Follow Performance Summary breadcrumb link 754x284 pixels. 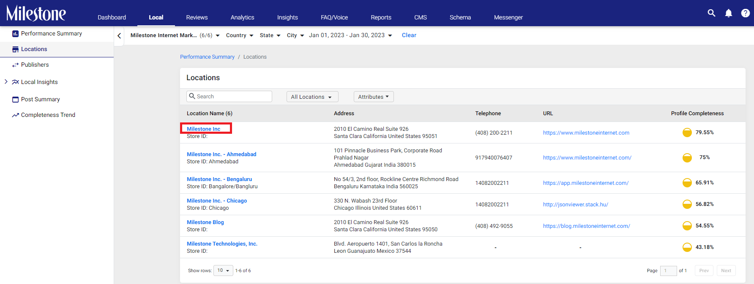(207, 57)
